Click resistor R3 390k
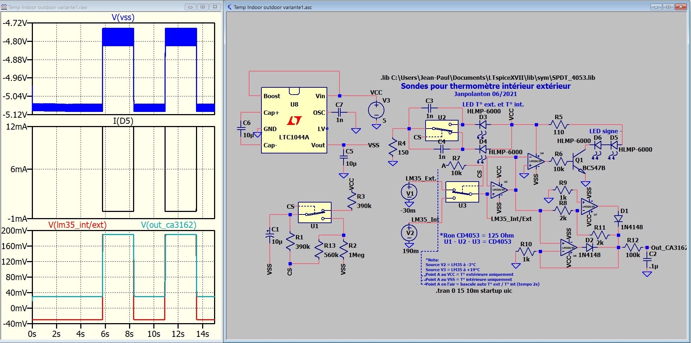 pos(352,201)
